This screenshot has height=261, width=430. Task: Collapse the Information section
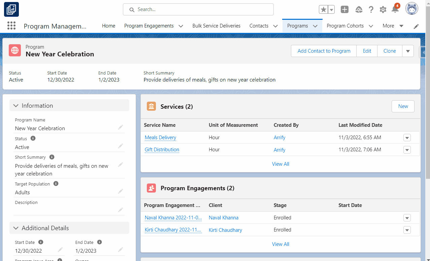coord(15,105)
